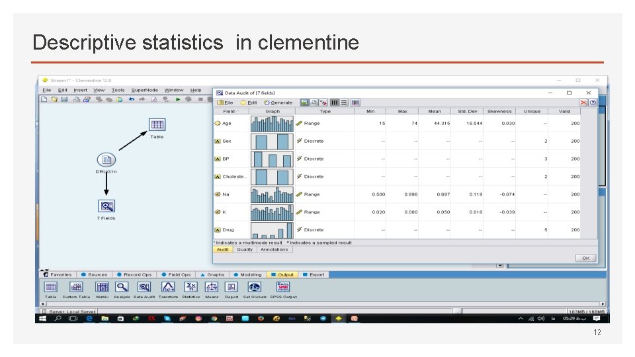Pick the SPSS Output palette node
This screenshot has height=357, width=635.
pyautogui.click(x=283, y=287)
